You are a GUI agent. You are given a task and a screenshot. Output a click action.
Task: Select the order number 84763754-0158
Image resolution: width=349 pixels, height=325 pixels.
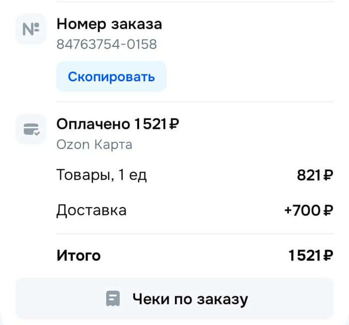pyautogui.click(x=107, y=45)
